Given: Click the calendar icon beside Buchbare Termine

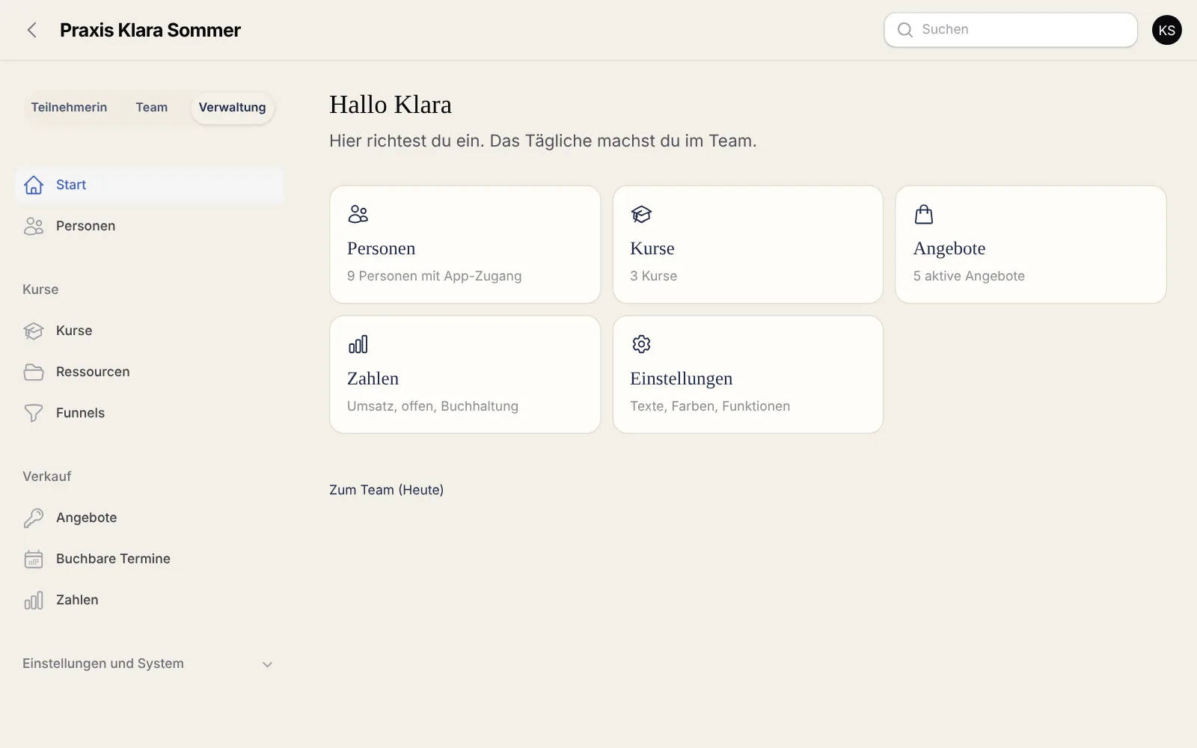Looking at the screenshot, I should 34,559.
